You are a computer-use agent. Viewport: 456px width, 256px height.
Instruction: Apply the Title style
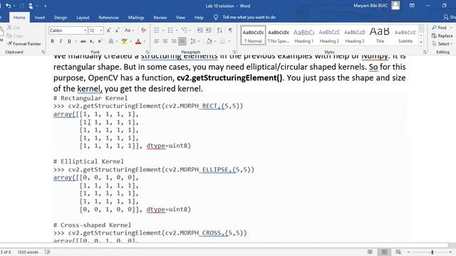tap(380, 36)
